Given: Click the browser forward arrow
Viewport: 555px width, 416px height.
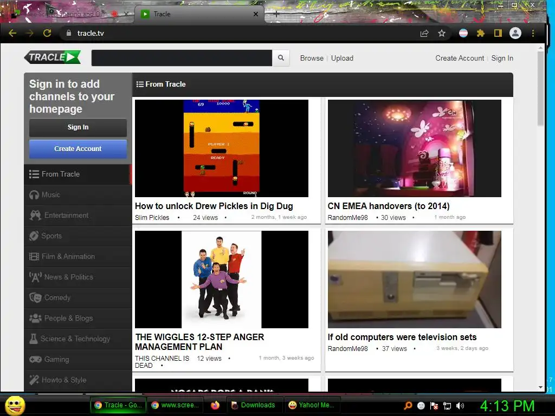Looking at the screenshot, I should (x=30, y=33).
